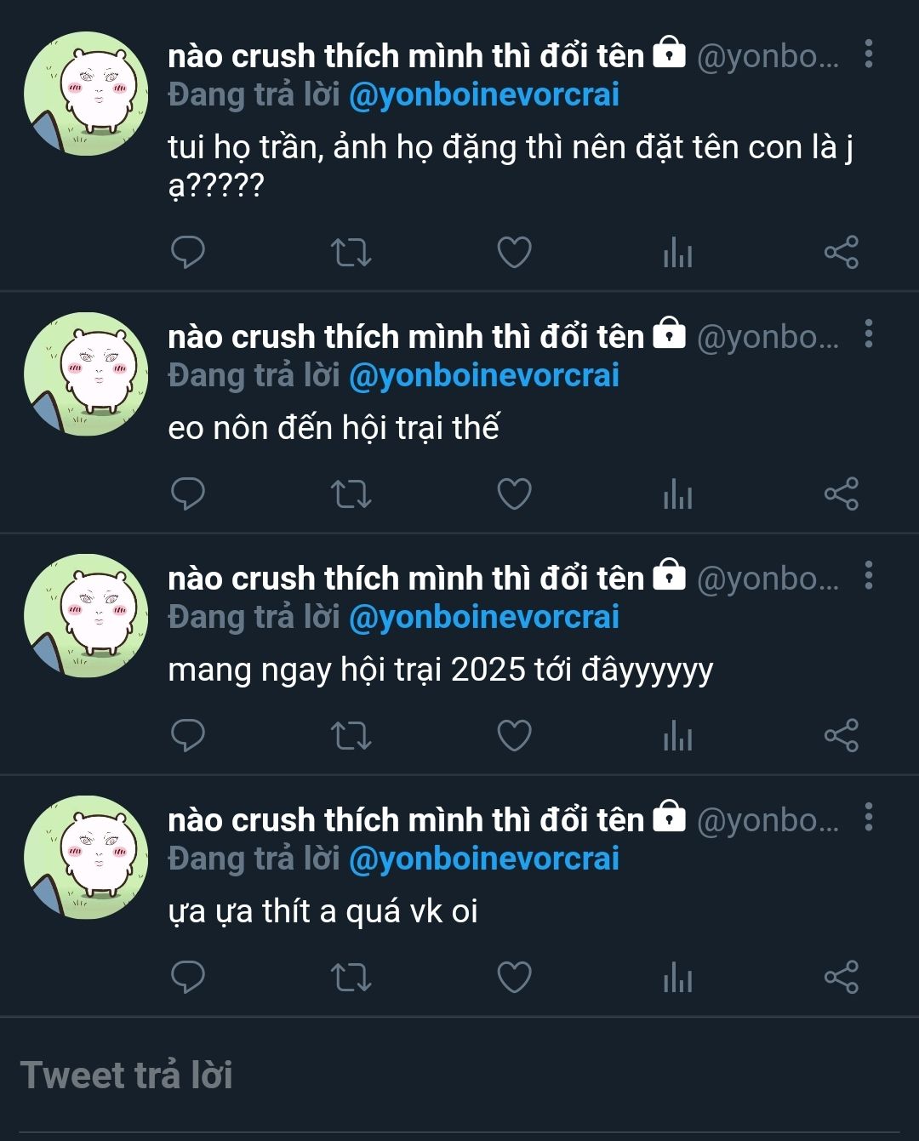Open analytics for "ựa ựa thít a quá" tweet

point(677,977)
